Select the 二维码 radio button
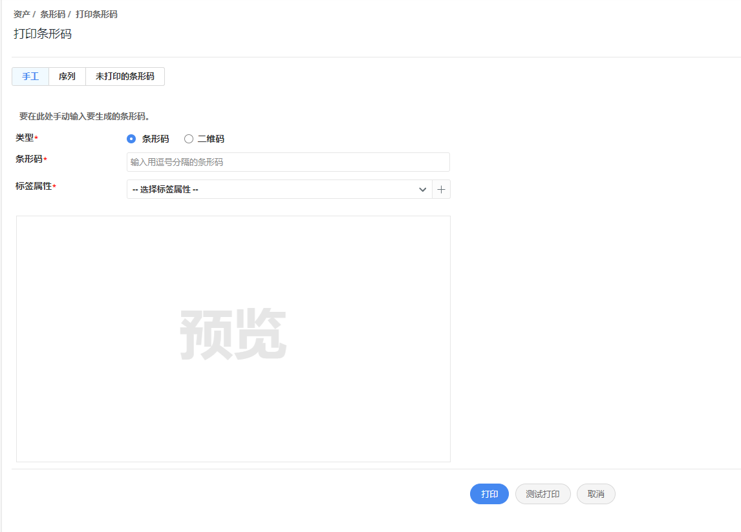 189,139
